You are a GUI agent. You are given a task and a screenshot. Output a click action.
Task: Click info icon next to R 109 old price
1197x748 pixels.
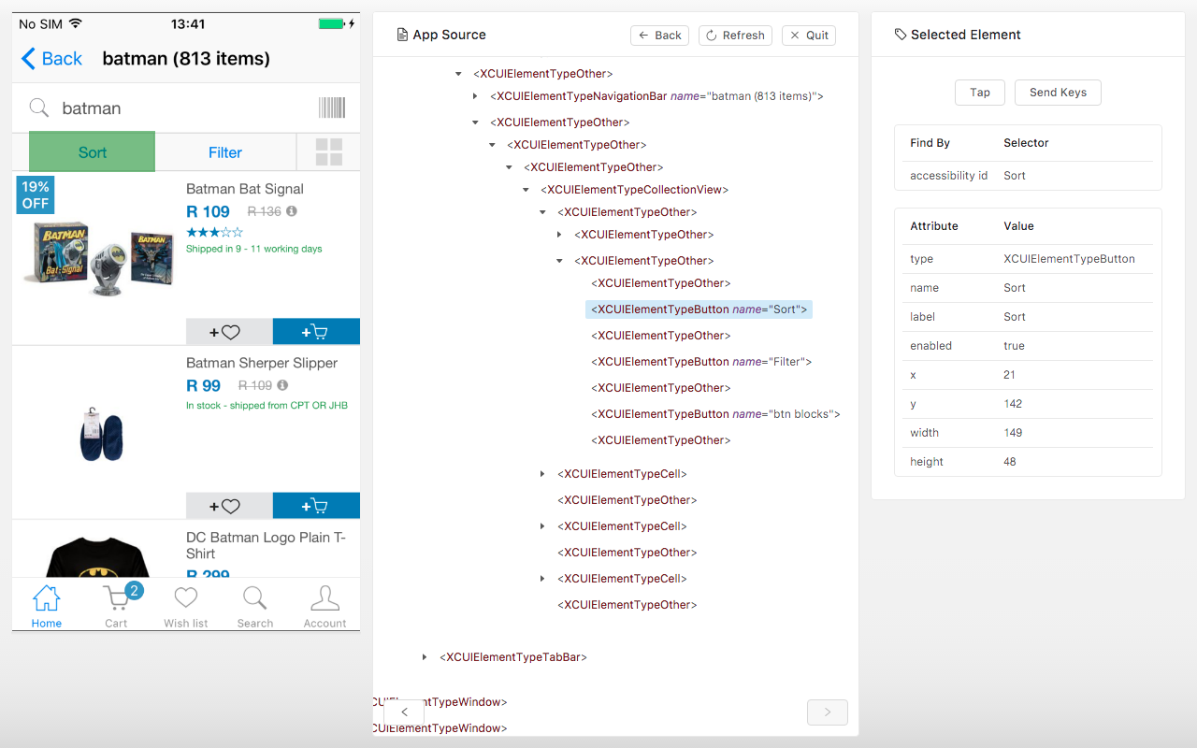(x=282, y=385)
